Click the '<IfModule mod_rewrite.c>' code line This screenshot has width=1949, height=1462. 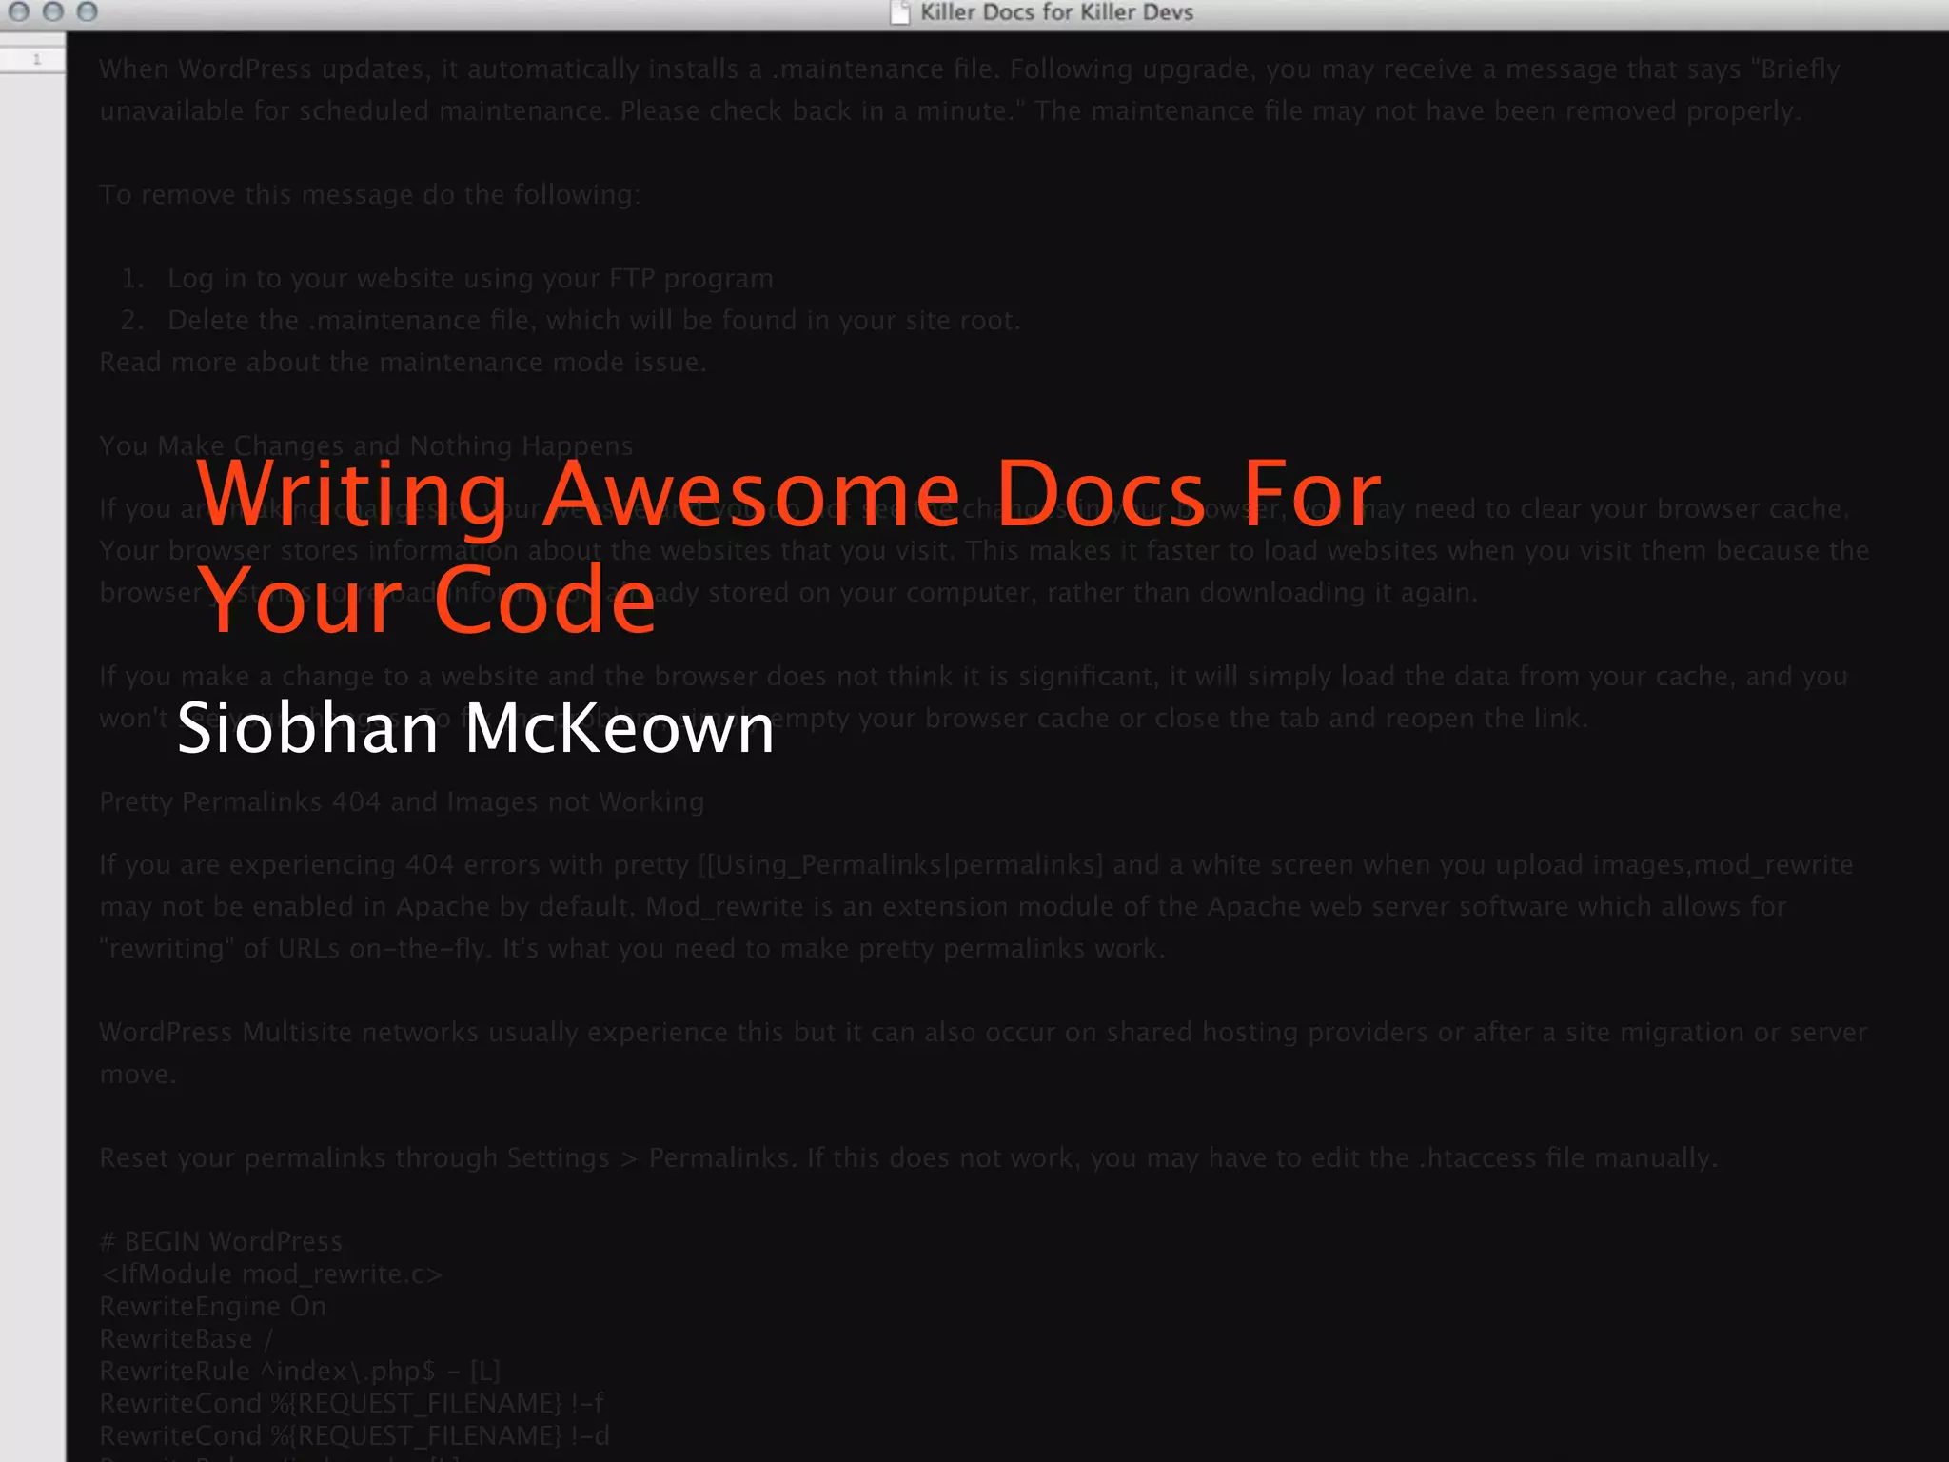point(271,1274)
